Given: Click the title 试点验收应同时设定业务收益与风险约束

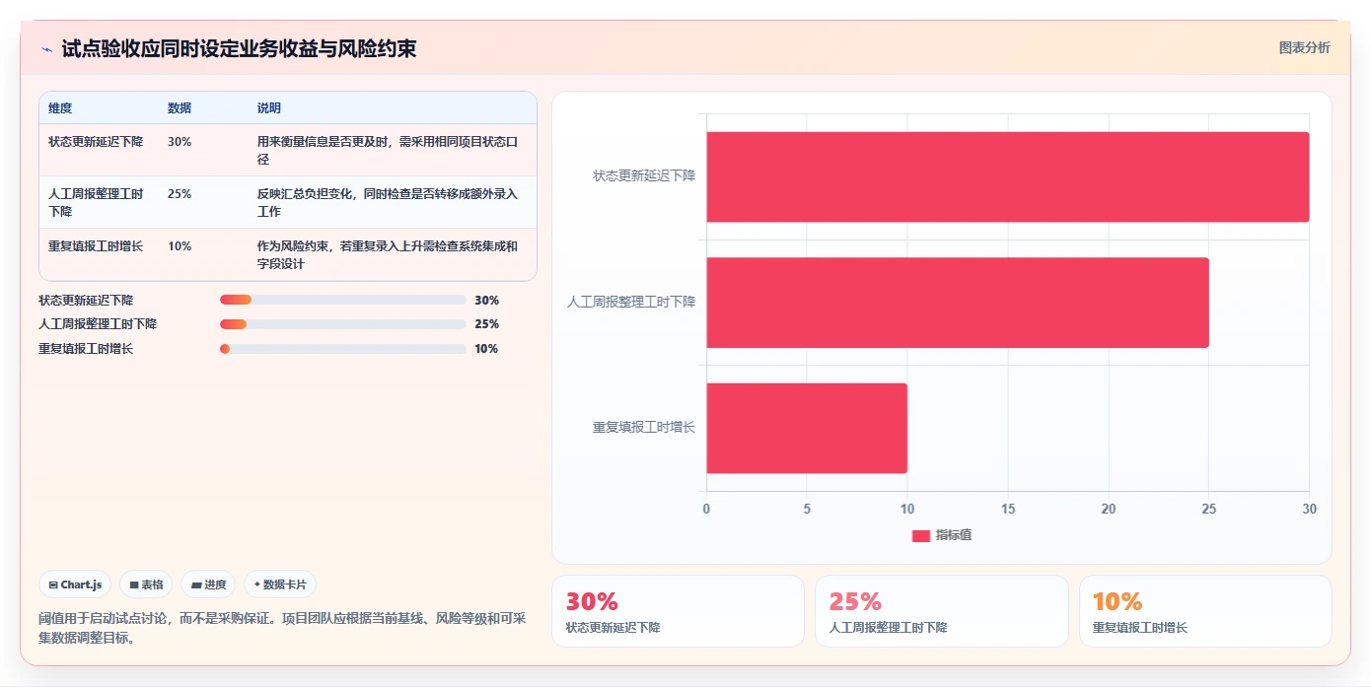Looking at the screenshot, I should (x=239, y=49).
